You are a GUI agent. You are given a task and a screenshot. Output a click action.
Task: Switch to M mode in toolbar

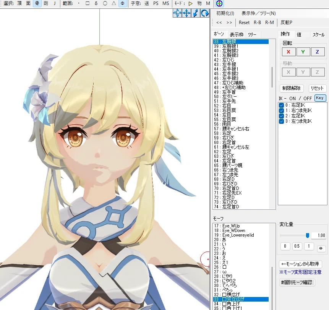(208, 3)
